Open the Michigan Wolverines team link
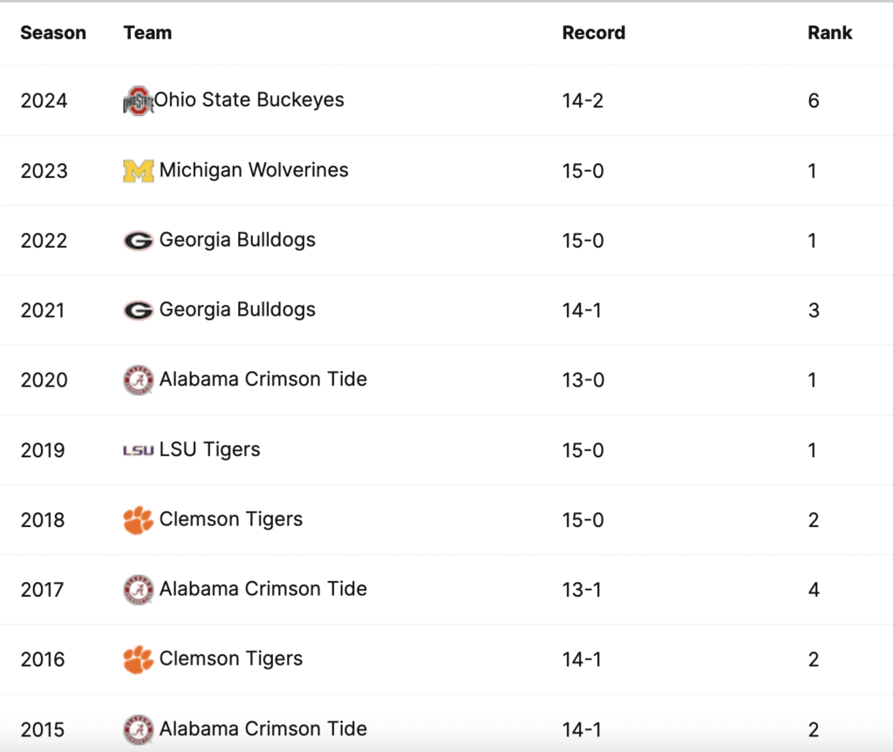The height and width of the screenshot is (752, 893). point(254,170)
